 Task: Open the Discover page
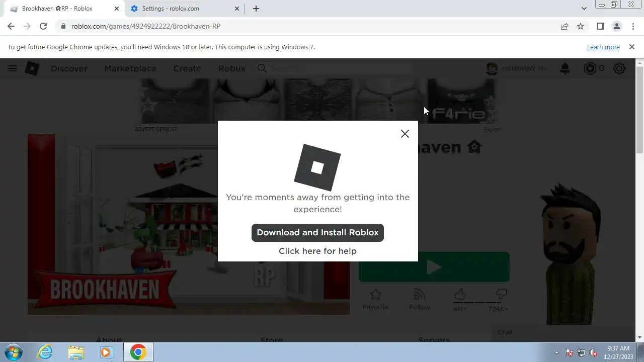[x=69, y=68]
